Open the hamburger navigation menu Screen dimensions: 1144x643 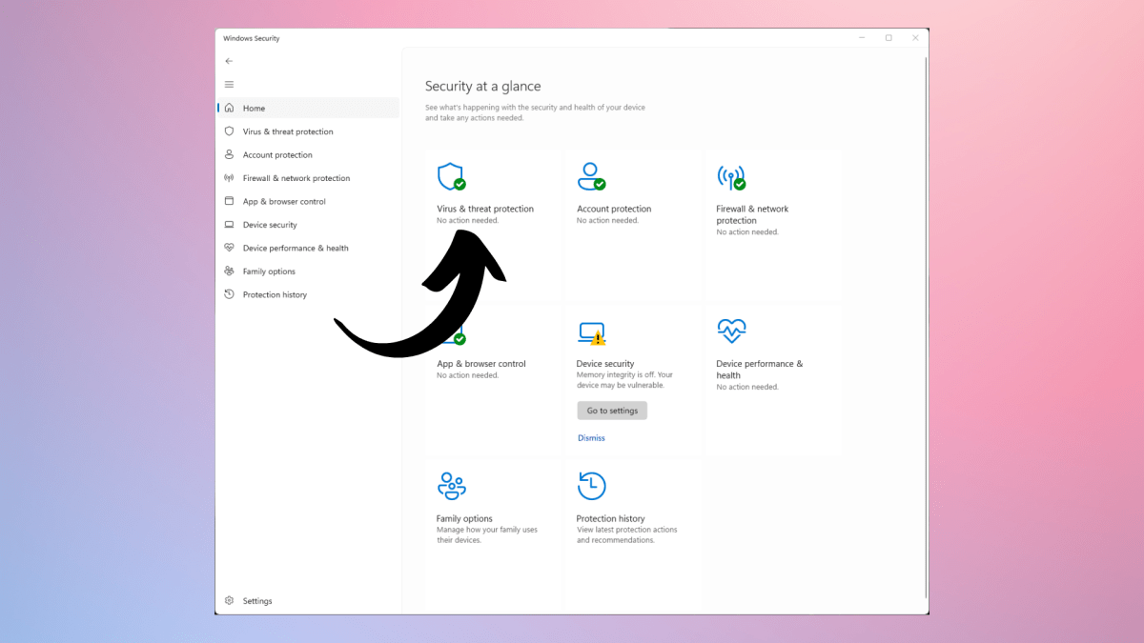pos(229,85)
